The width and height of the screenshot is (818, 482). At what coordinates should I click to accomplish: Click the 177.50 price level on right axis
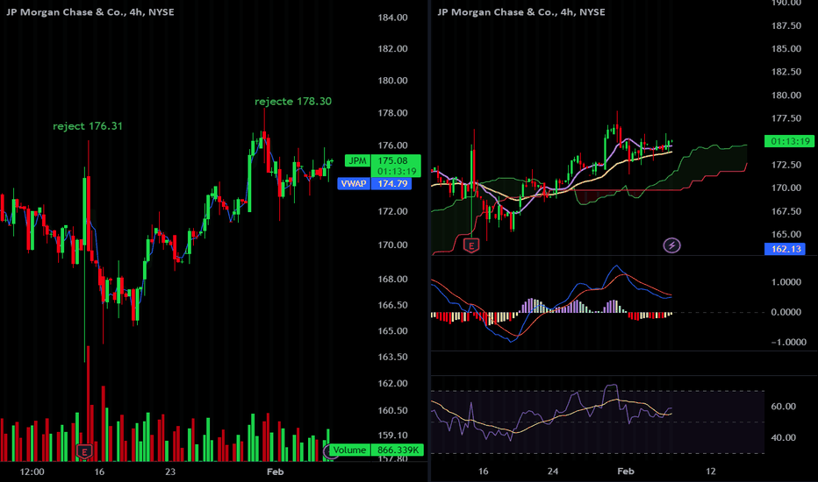(786, 118)
